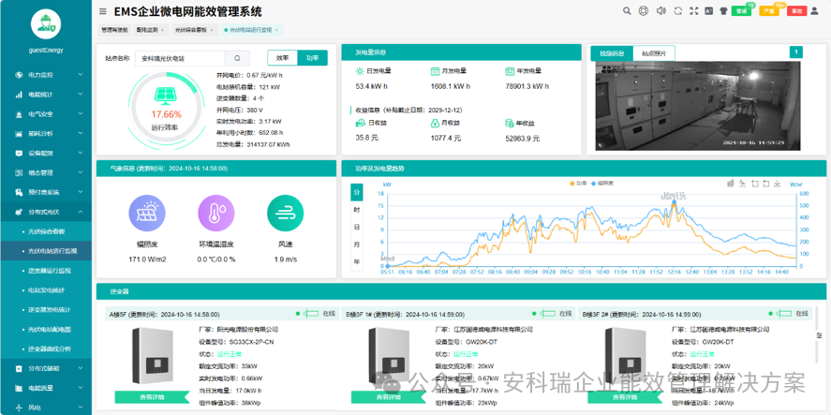Image resolution: width=831 pixels, height=415 pixels.
Task: Click the Max point marker on trend chart
Action: coord(674,202)
